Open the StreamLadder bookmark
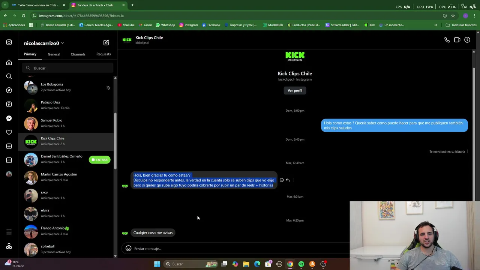Viewport: 480px width, 270px height. pos(342,25)
